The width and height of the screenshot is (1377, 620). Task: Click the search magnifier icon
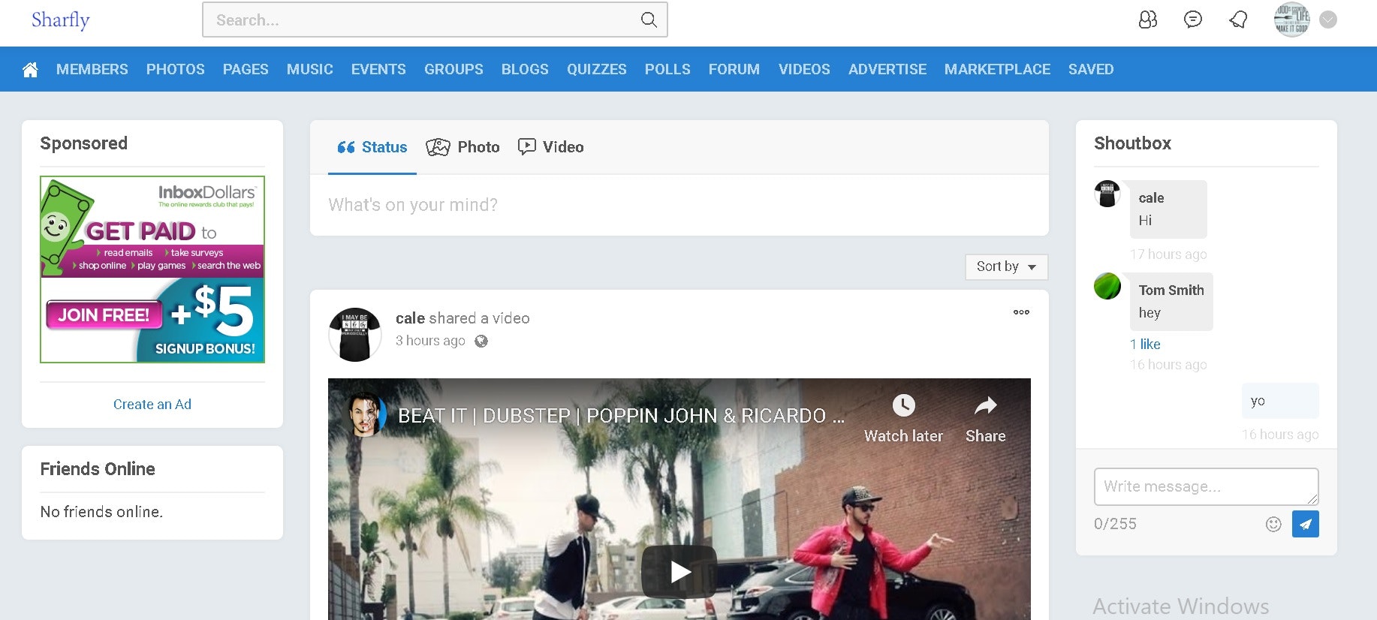tap(649, 20)
